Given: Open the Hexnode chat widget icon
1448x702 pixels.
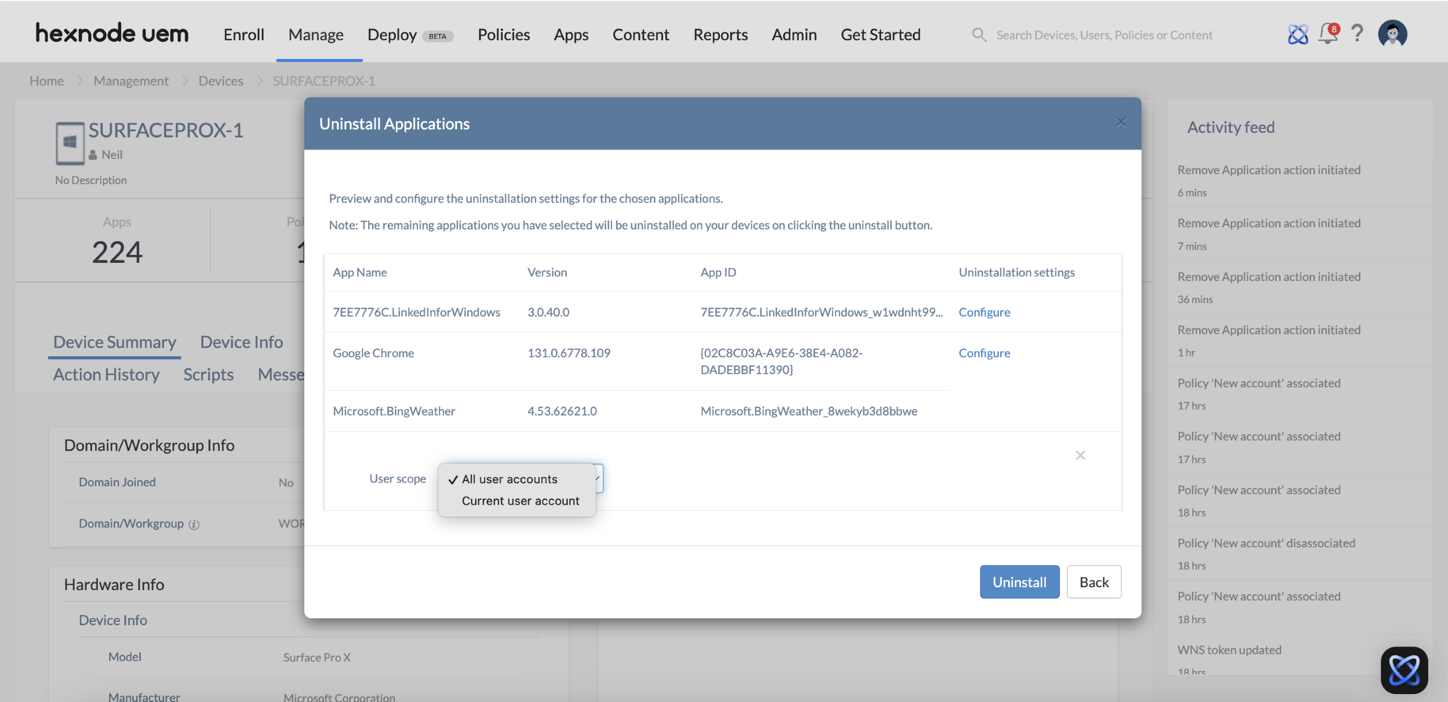Looking at the screenshot, I should (x=1404, y=670).
